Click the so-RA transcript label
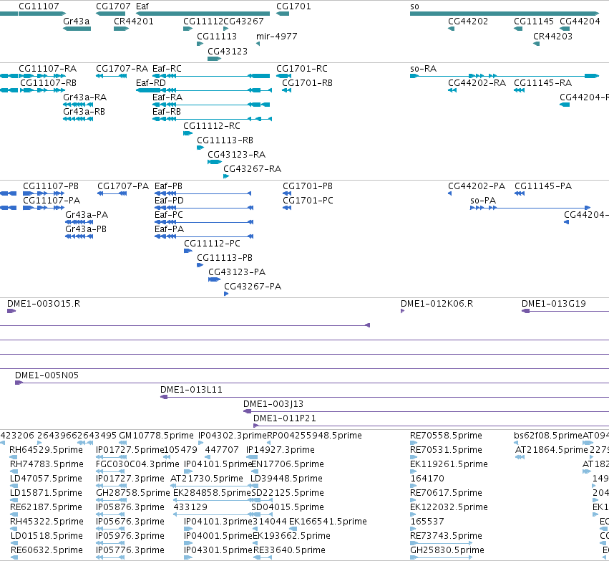609x561 pixels. 424,69
